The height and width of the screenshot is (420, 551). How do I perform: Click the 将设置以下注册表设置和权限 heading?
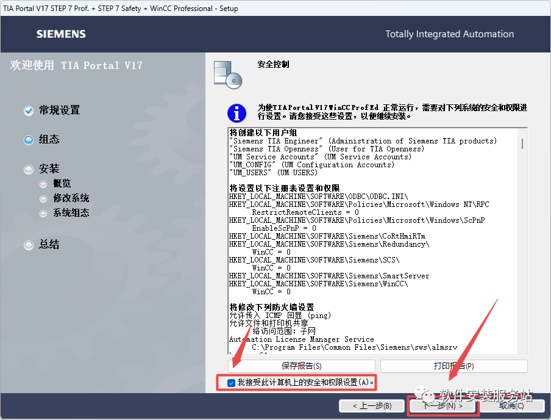[285, 189]
